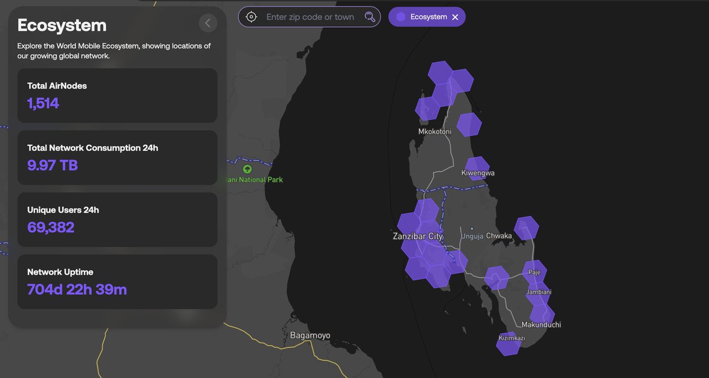Click the Bagamoyo map label
Image resolution: width=709 pixels, height=378 pixels.
point(310,335)
